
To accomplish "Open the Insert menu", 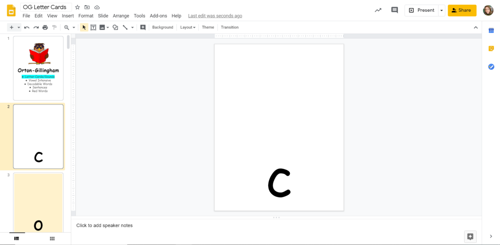I will (68, 16).
